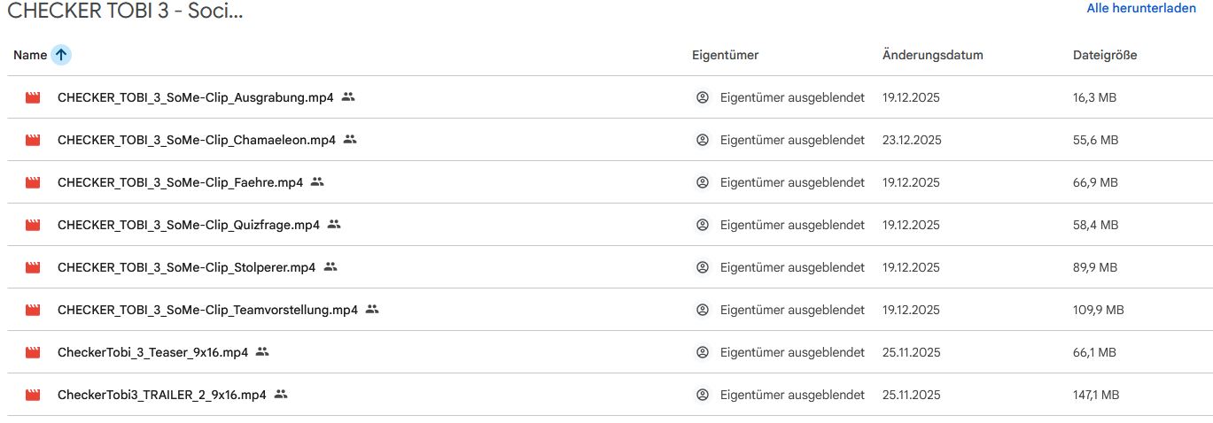Open CHECKER_TOBI_3_SoMe-Clip_Stolperer.mp4
Image resolution: width=1213 pixels, height=423 pixels.
point(186,267)
